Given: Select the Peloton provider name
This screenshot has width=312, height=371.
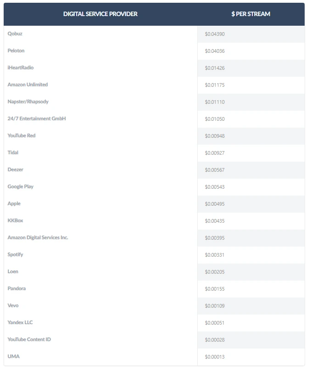Looking at the screenshot, I should [x=16, y=51].
